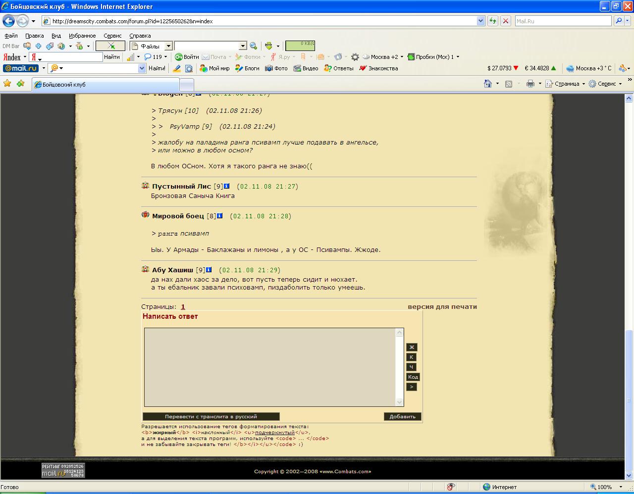Screen dimensions: 634x494
Task: Go to forum page 1 link
Action: pyautogui.click(x=183, y=306)
